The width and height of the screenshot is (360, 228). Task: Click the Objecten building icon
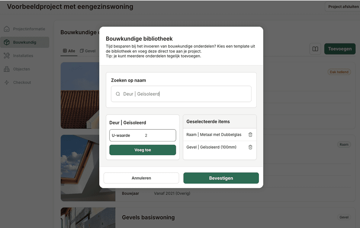(7, 69)
